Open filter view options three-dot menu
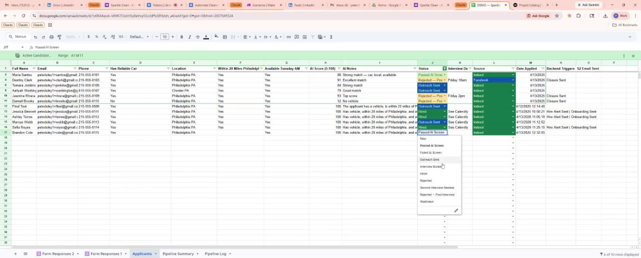 (624, 56)
